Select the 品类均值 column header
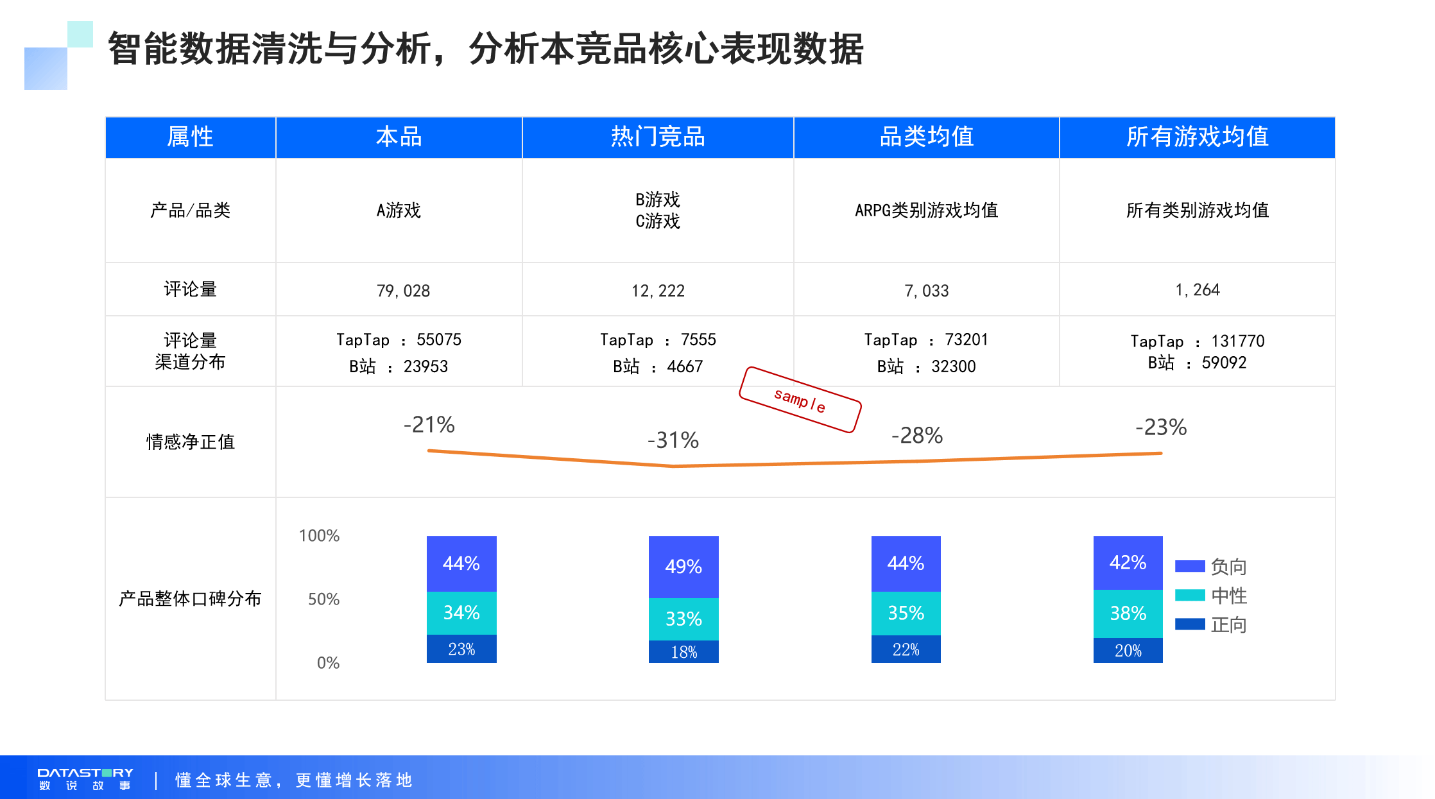The width and height of the screenshot is (1435, 799). tap(926, 137)
